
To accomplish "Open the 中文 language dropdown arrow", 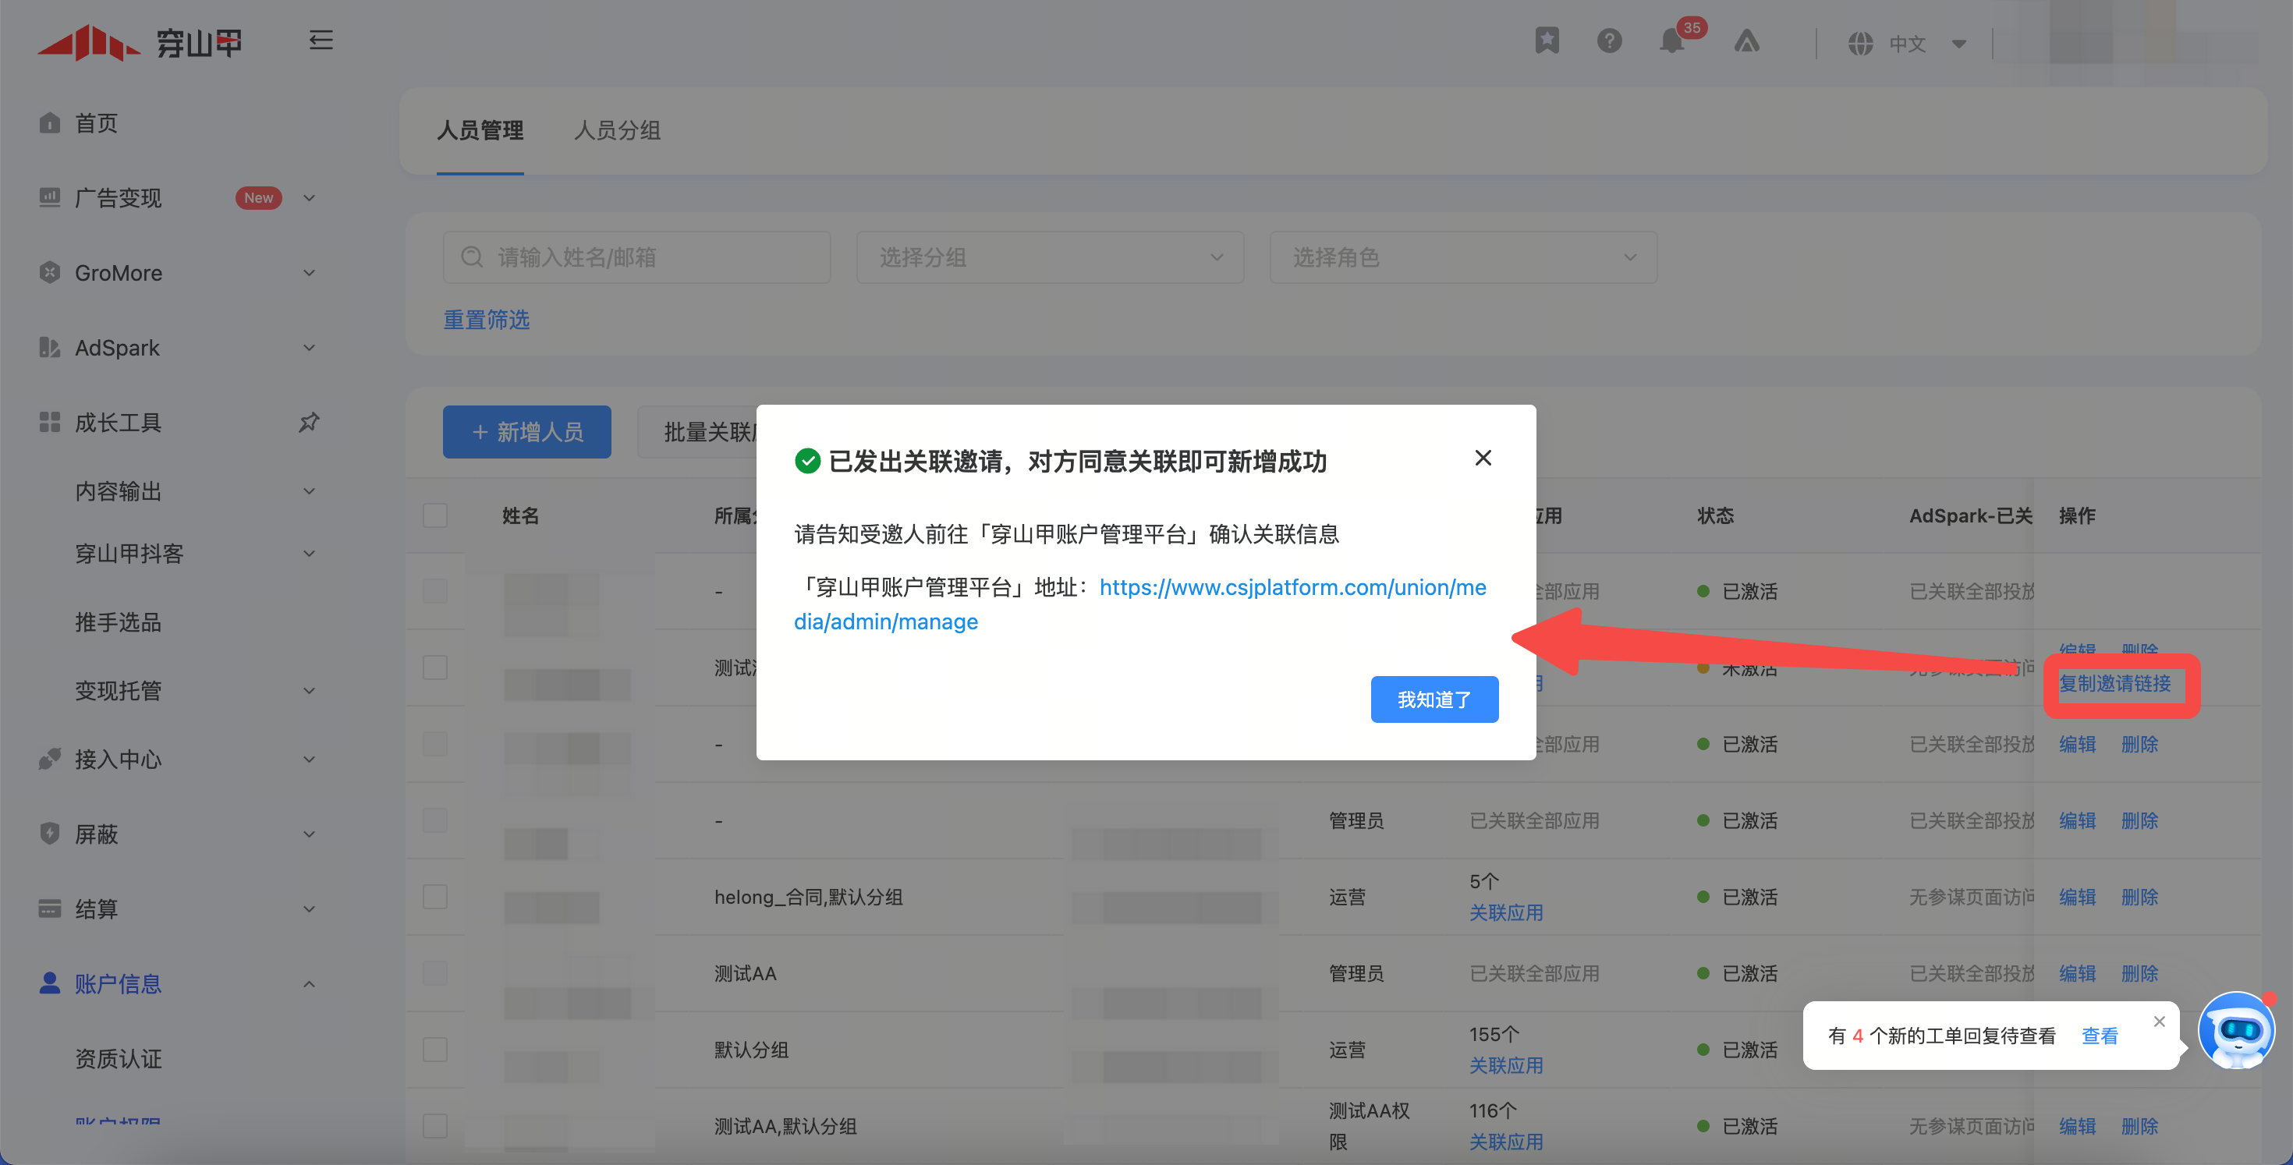I will [x=1959, y=44].
